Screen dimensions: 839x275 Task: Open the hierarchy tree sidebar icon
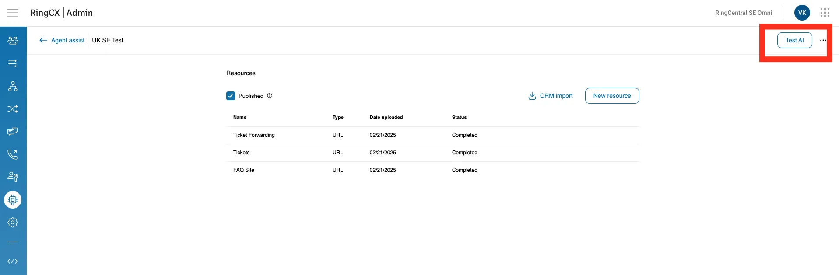coord(13,86)
